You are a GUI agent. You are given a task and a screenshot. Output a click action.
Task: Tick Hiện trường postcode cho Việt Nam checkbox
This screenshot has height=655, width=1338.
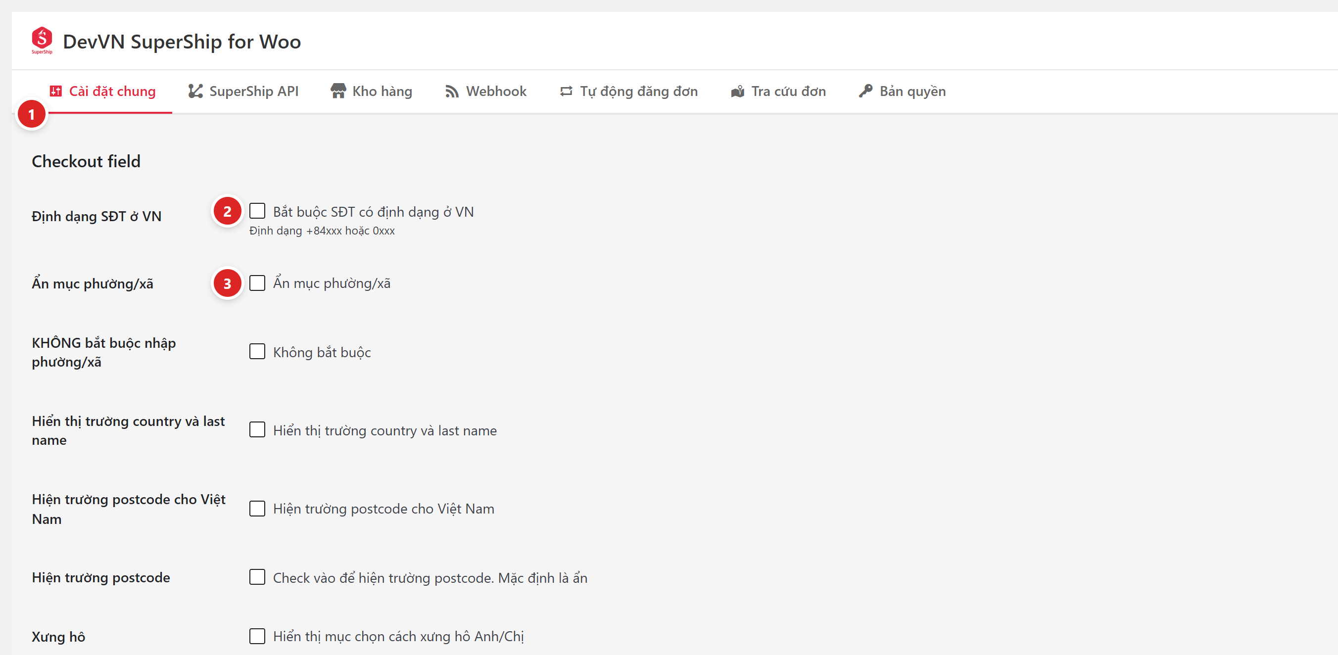257,509
